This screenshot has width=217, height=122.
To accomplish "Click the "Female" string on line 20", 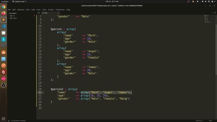I will point(94,58).
